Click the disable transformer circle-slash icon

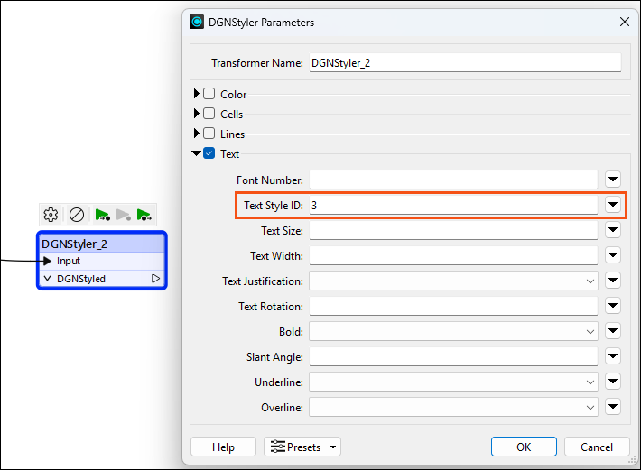(77, 215)
